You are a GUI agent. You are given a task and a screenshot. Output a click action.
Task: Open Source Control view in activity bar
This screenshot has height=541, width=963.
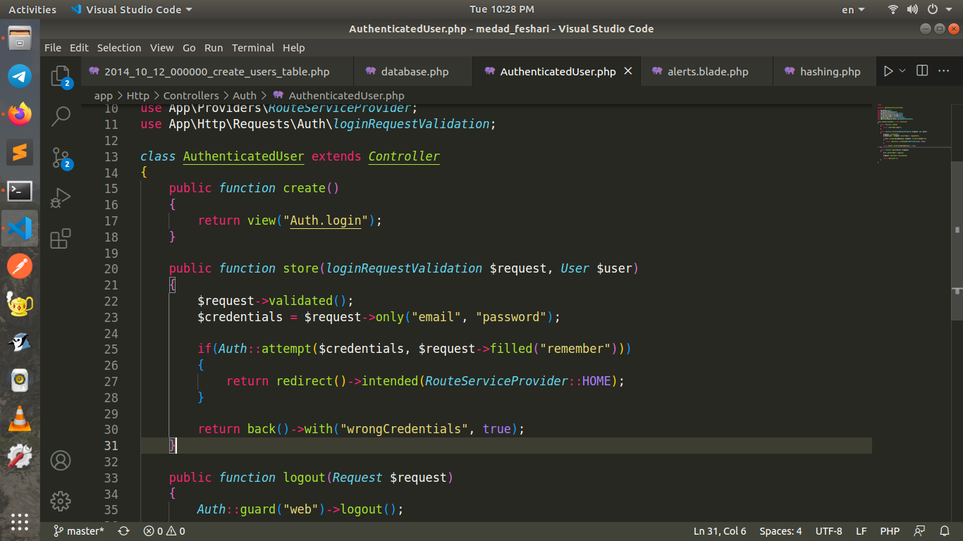tap(61, 158)
